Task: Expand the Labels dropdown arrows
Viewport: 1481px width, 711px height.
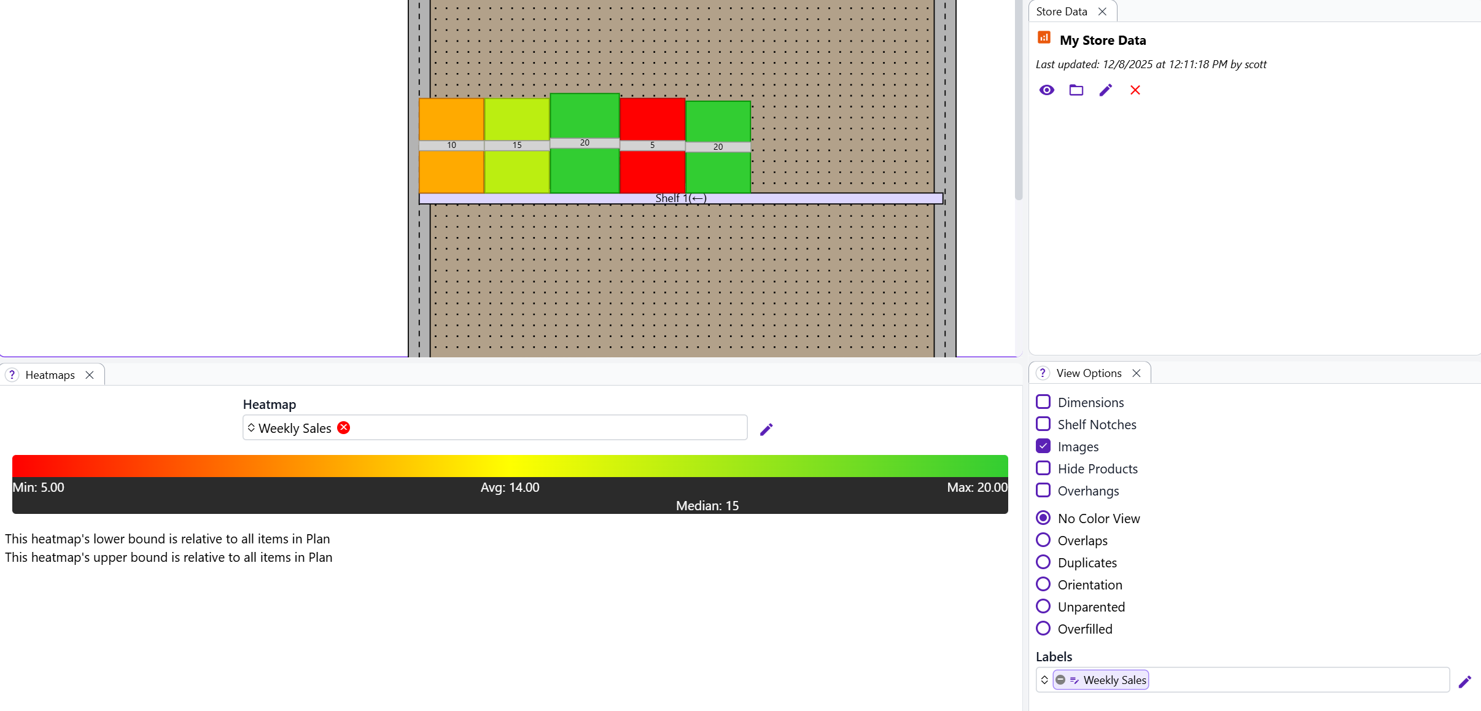Action: (1044, 680)
